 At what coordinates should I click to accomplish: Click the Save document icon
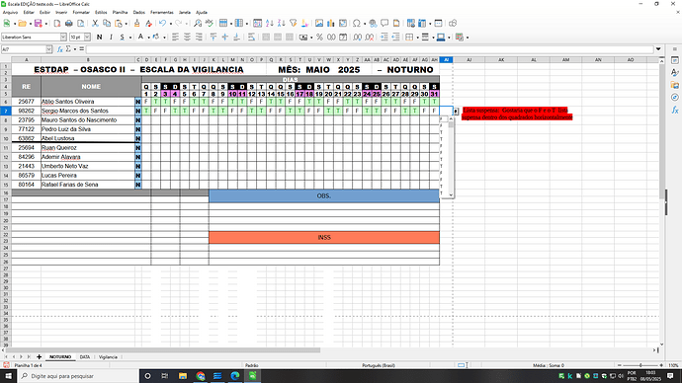38,24
